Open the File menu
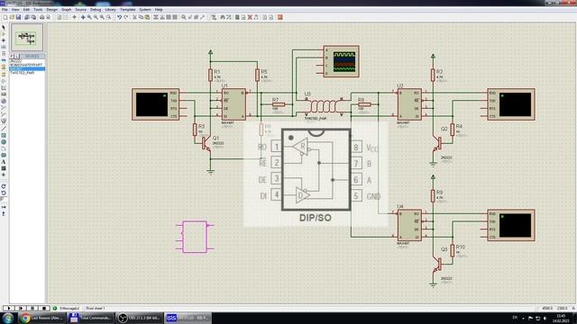The image size is (577, 324). [x=5, y=10]
